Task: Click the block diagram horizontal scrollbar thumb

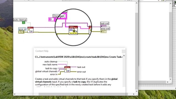Action: pos(83,94)
